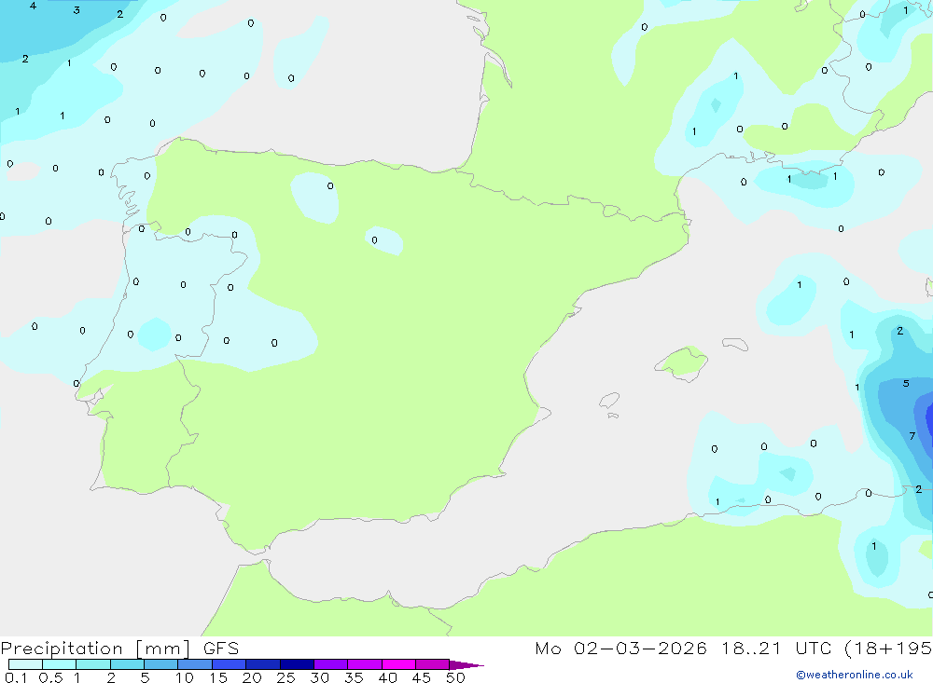Screen dimensions: 933x683
Task: Click legend label '0.5'
Action: [50, 677]
